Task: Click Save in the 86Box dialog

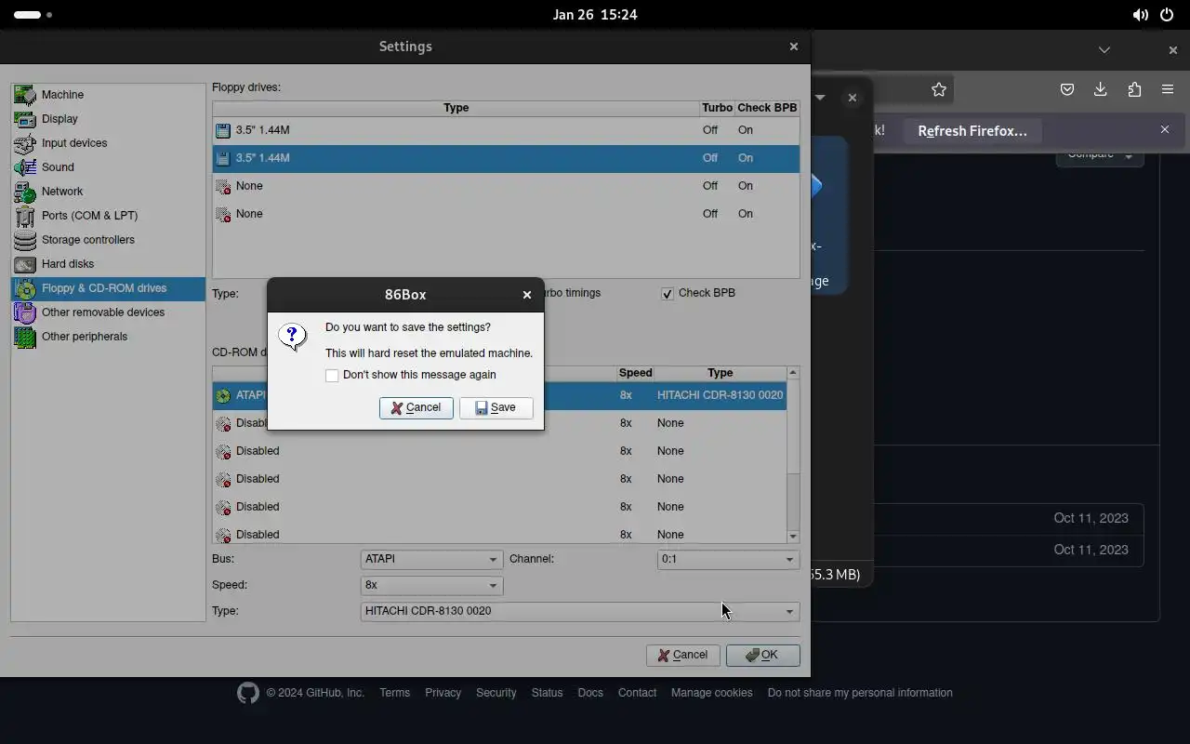Action: [496, 408]
